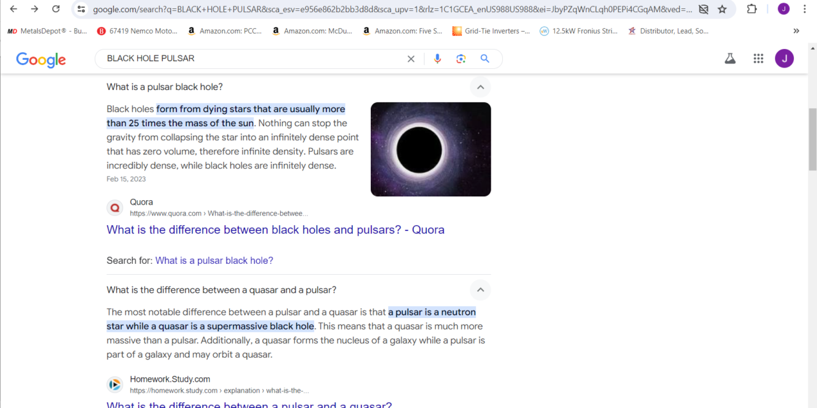Image resolution: width=817 pixels, height=408 pixels.
Task: Click the page vertical scrollbar thumb
Action: pyautogui.click(x=813, y=139)
